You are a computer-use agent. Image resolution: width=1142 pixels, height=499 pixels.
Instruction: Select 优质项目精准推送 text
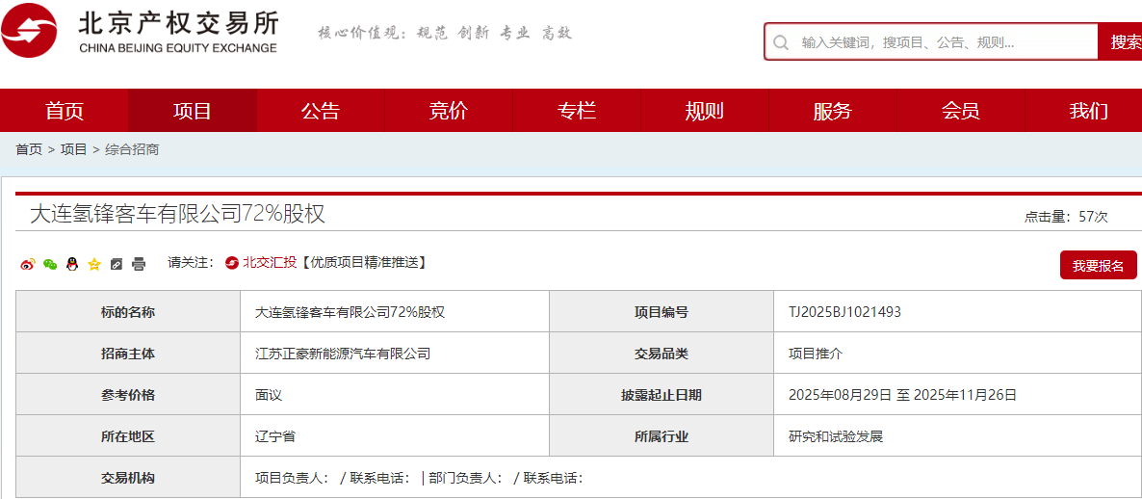point(363,263)
